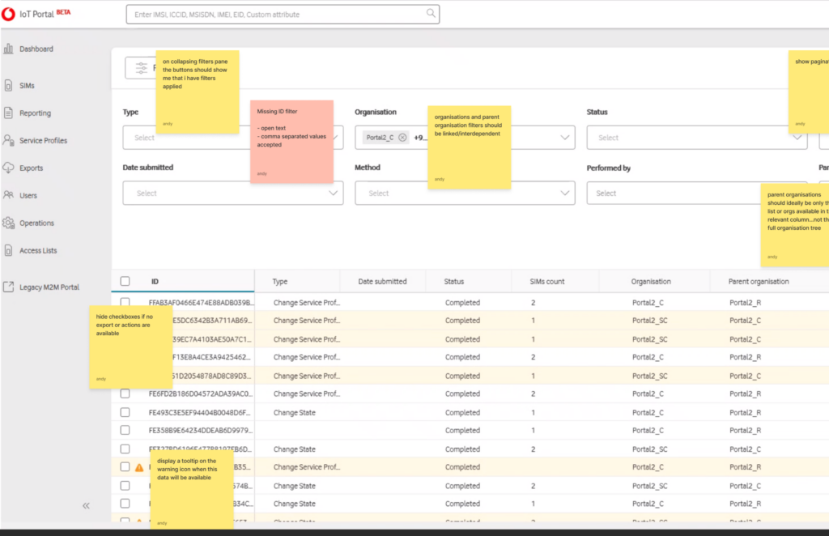Image resolution: width=829 pixels, height=536 pixels.
Task: Sort by the SIMs count column header
Action: pos(546,281)
